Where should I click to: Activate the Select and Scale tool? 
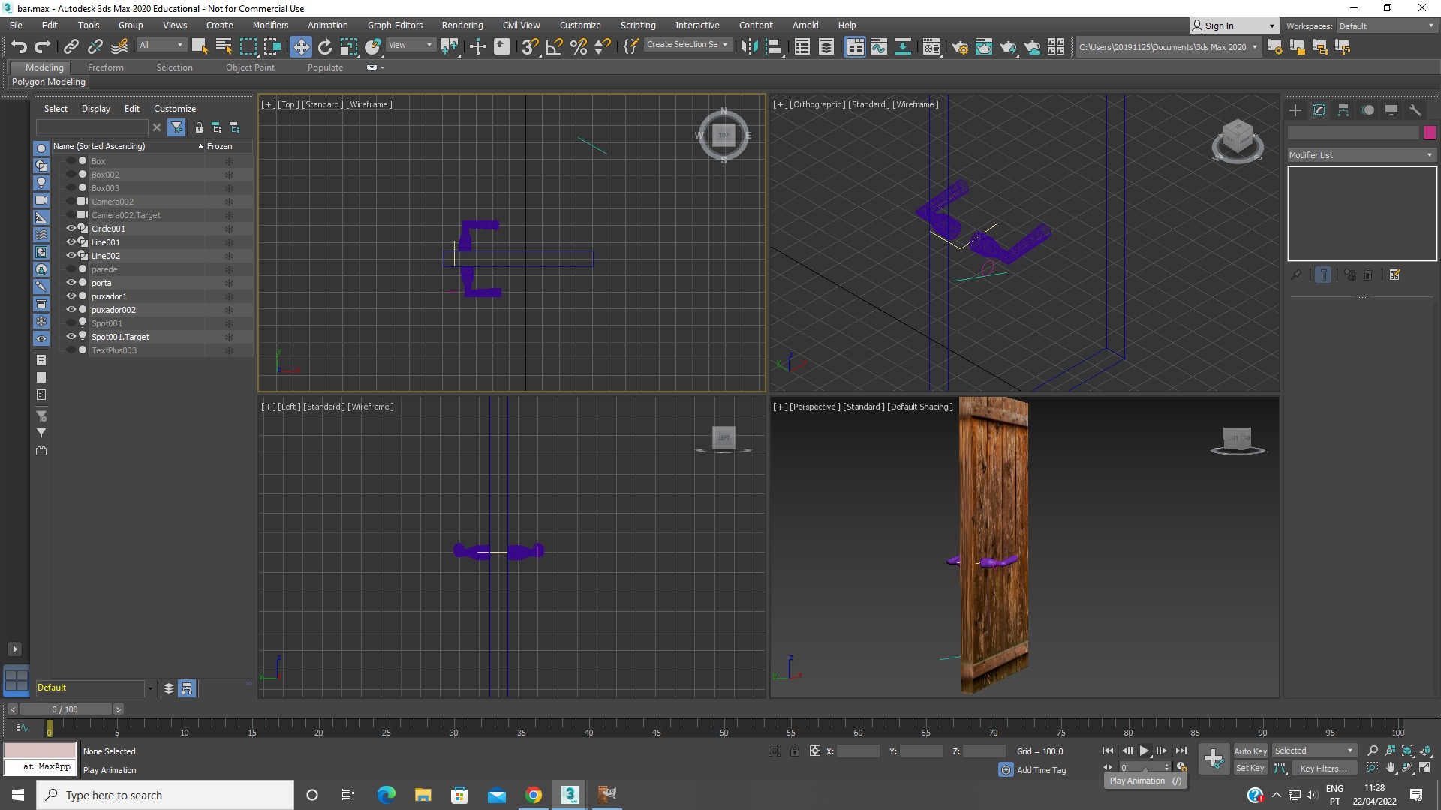349,46
